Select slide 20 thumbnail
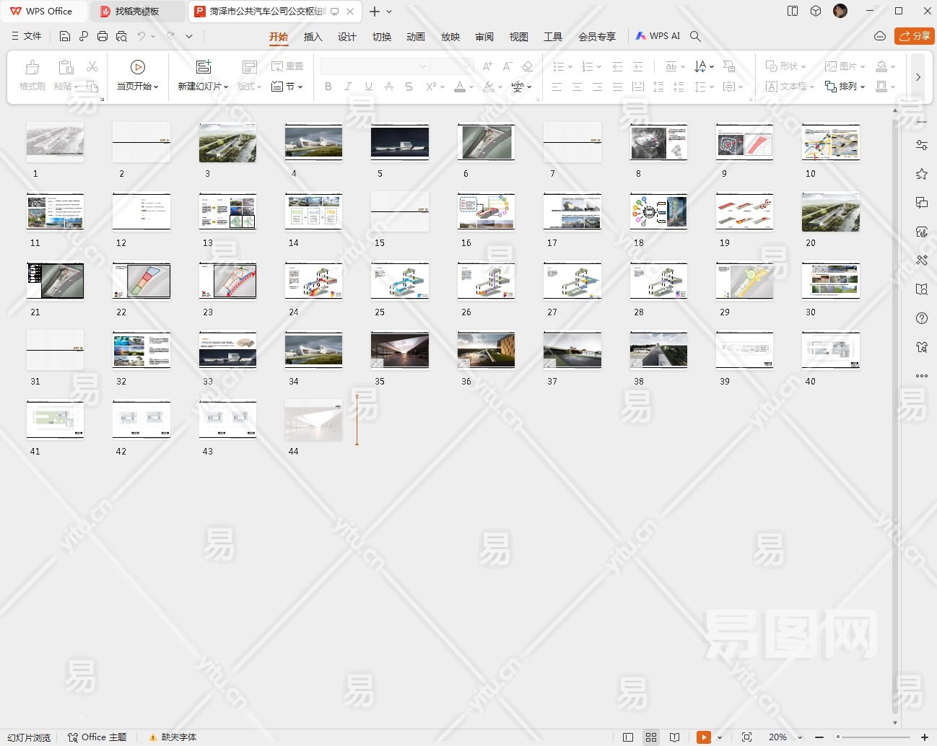937x746 pixels. [x=830, y=212]
